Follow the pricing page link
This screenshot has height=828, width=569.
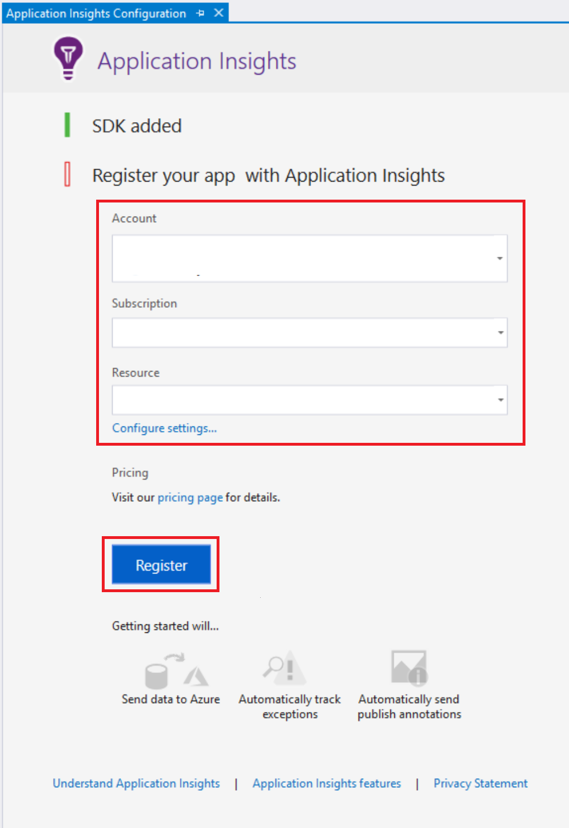tap(190, 497)
